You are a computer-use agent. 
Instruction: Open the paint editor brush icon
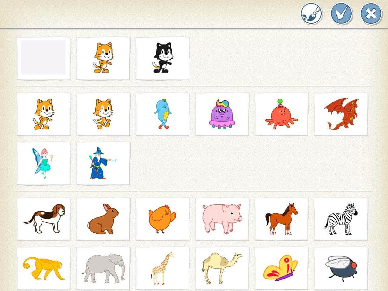pyautogui.click(x=311, y=14)
